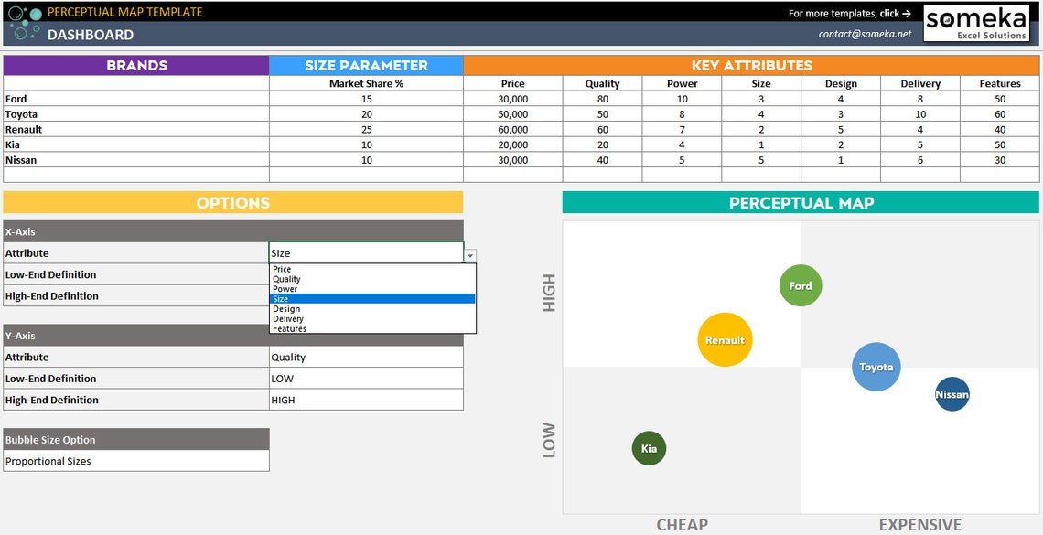Click the Proportional Sizes bubble option cell
This screenshot has height=535, width=1043.
tap(137, 461)
